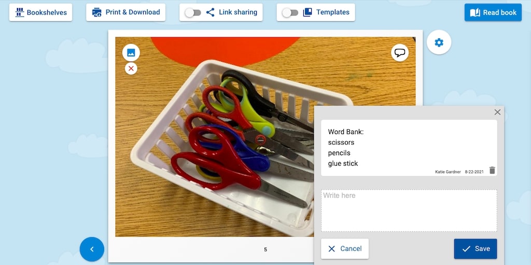Select the Word Bank comment text
531x265 pixels.
[345, 148]
